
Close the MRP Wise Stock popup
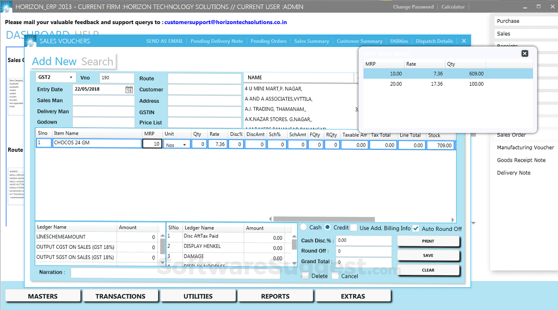pos(524,53)
